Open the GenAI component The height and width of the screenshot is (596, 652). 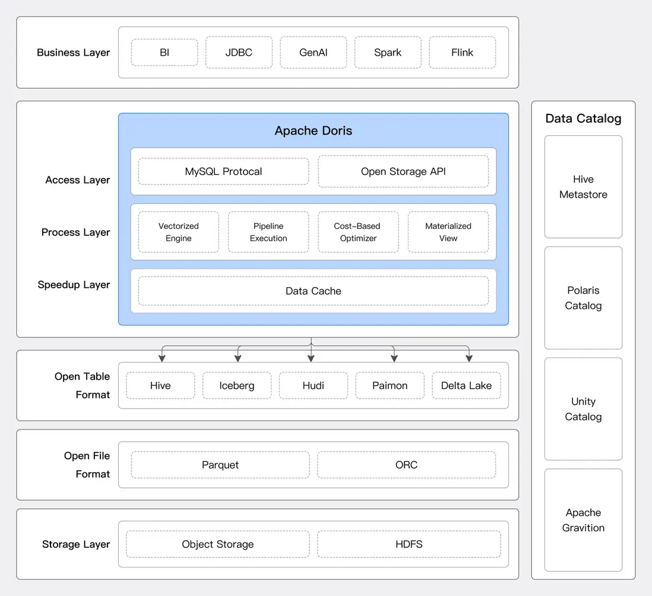pos(314,52)
